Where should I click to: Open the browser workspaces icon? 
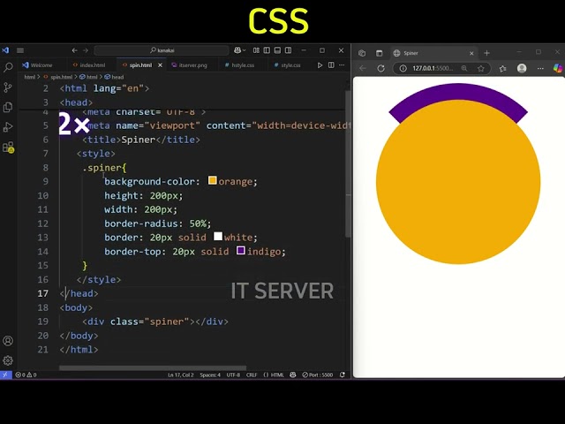362,53
